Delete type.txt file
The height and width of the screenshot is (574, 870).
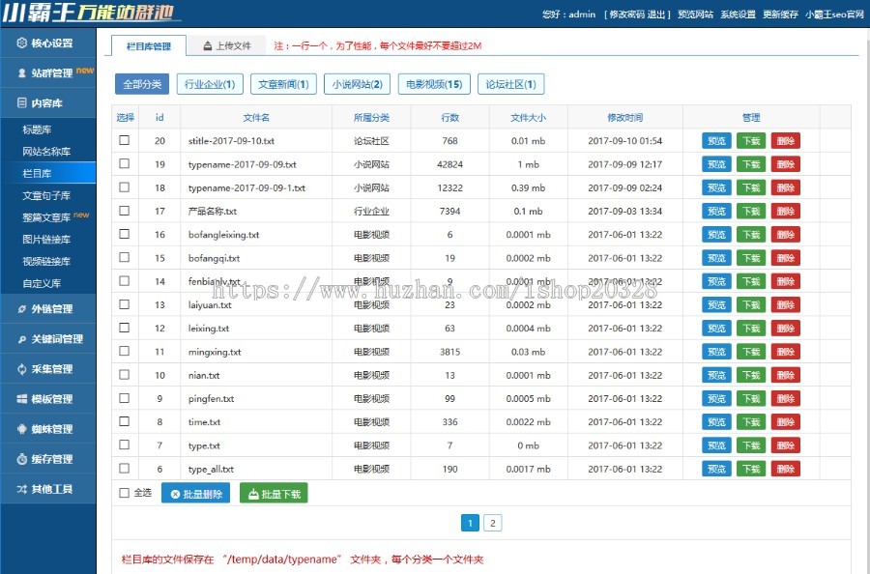[786, 445]
